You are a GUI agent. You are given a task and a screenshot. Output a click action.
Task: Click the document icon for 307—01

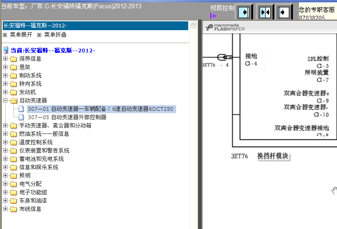tap(21, 109)
